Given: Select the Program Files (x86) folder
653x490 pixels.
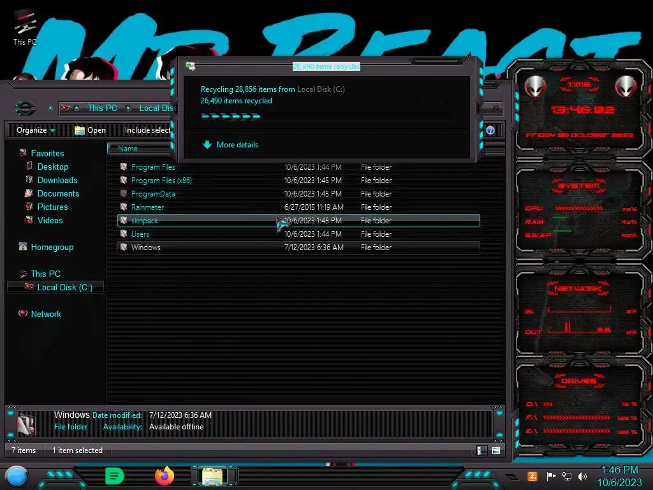Looking at the screenshot, I should point(298,181).
